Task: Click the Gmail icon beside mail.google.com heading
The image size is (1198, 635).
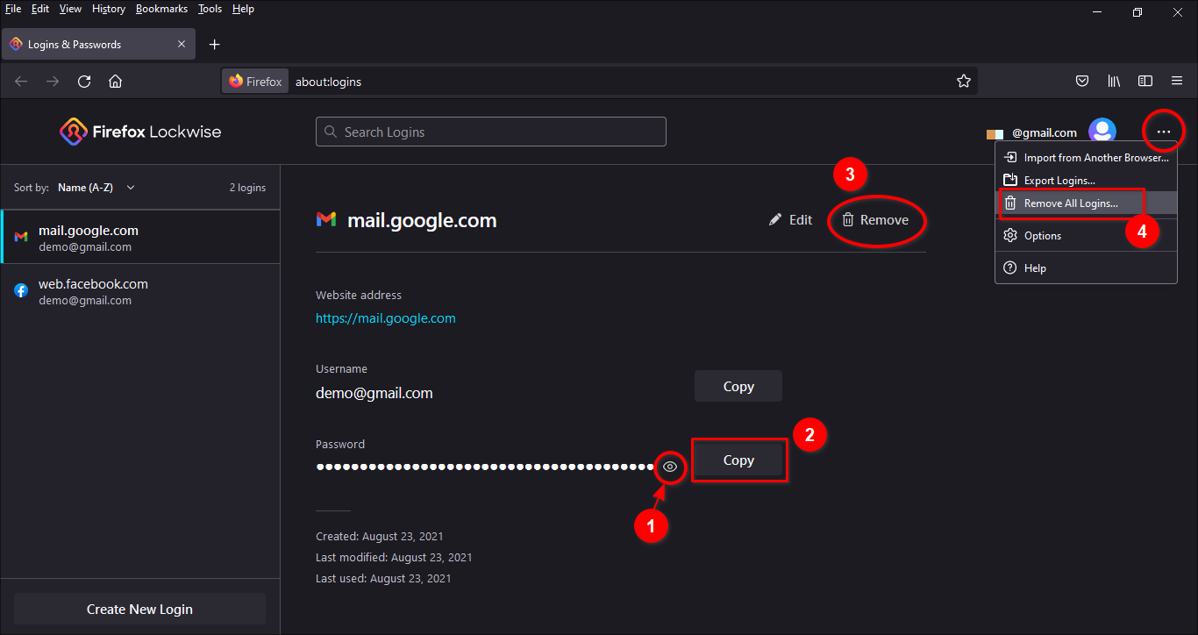Action: pos(326,220)
